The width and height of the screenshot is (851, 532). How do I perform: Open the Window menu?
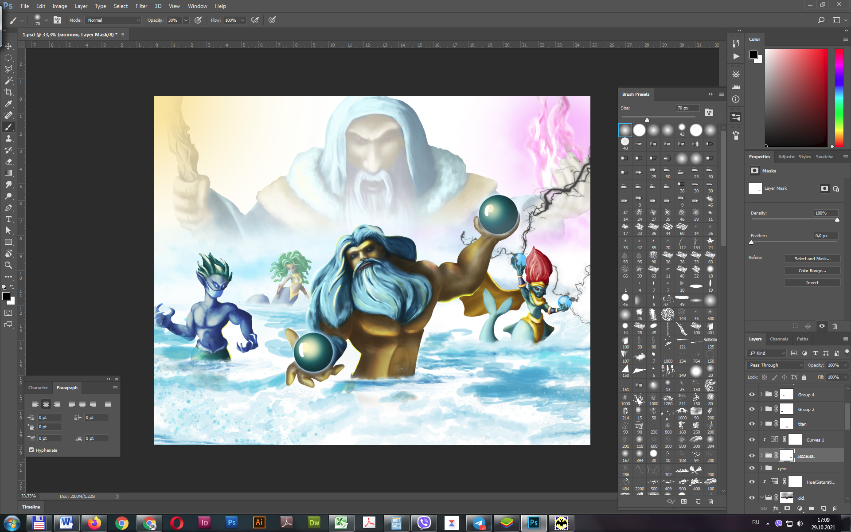coord(197,6)
